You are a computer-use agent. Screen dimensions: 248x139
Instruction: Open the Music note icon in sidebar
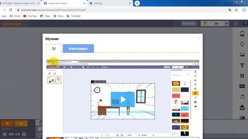point(242,97)
